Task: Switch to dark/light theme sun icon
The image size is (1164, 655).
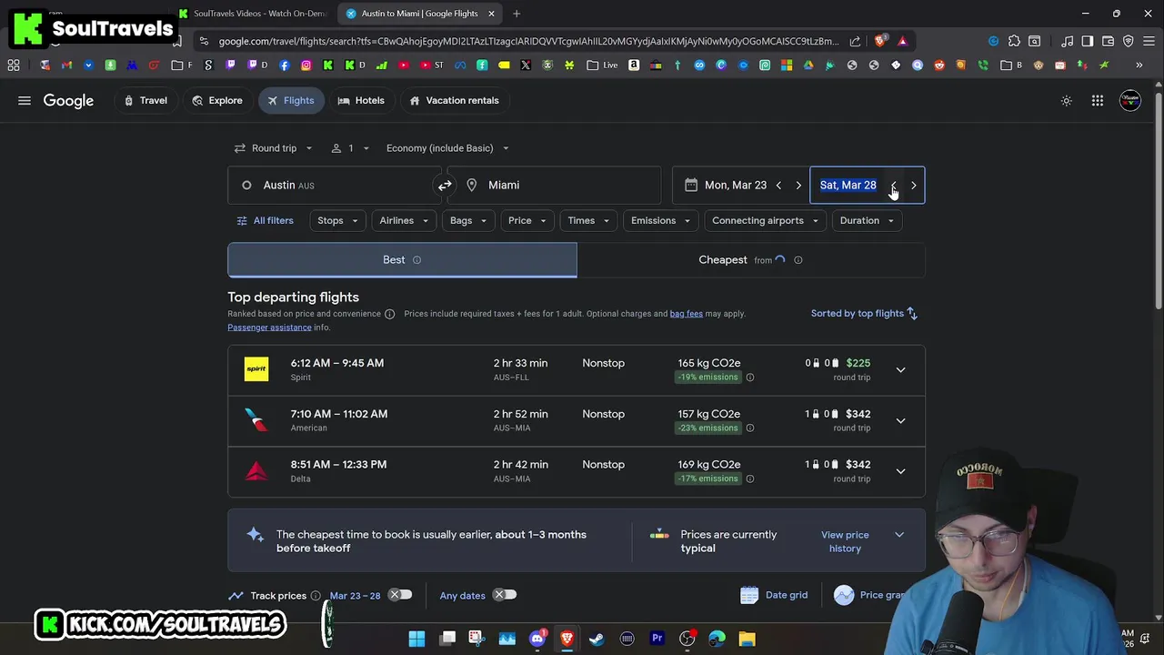Action: point(1067,101)
